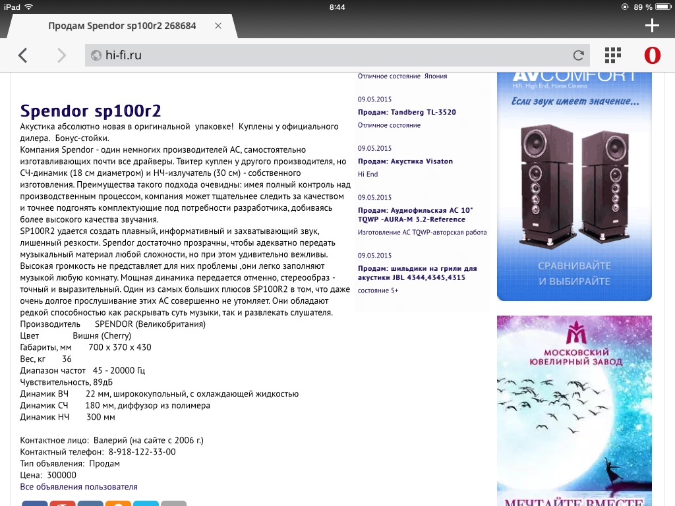Screen dimensions: 675x506
Task: Open the Продам: Акустика Visaton listing
Action: coord(405,161)
